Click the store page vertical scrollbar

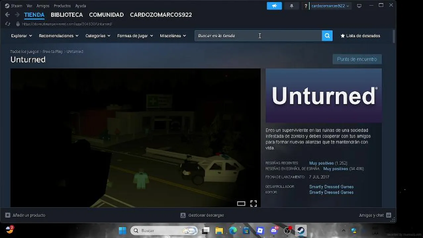[x=394, y=36]
